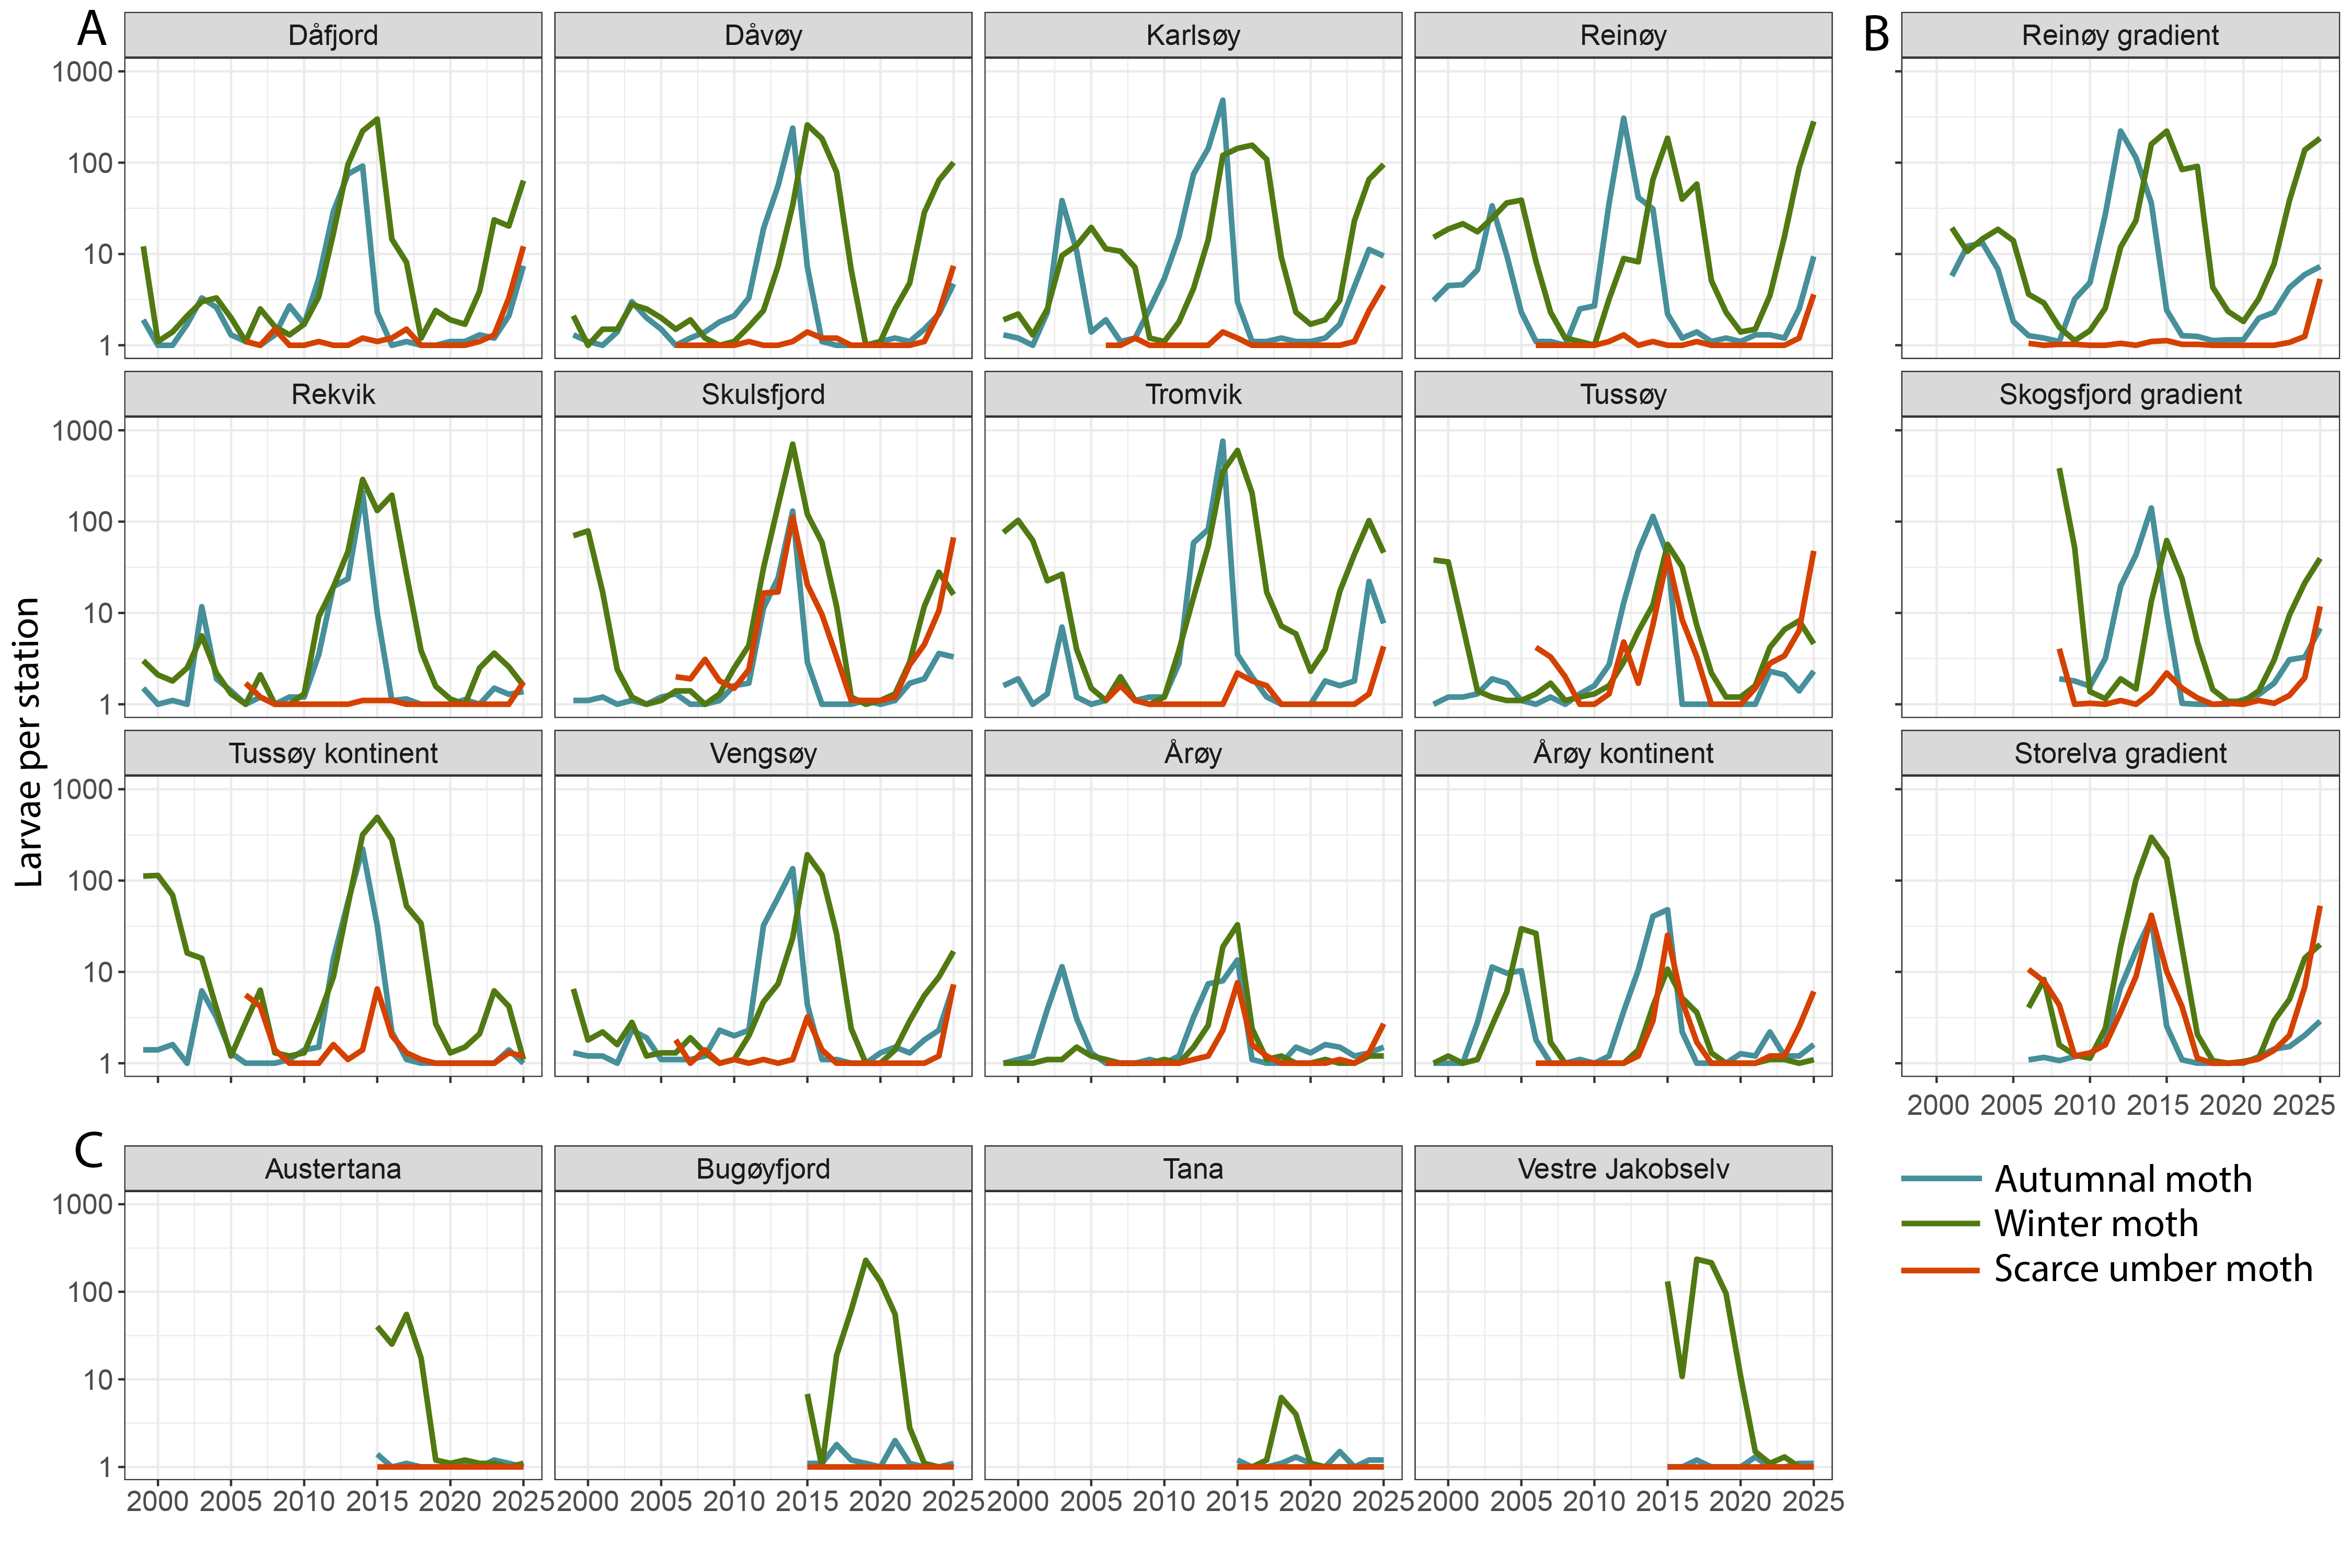Click the Årøy kontinent panel title
This screenshot has width=2352, height=1568.
point(1623,753)
